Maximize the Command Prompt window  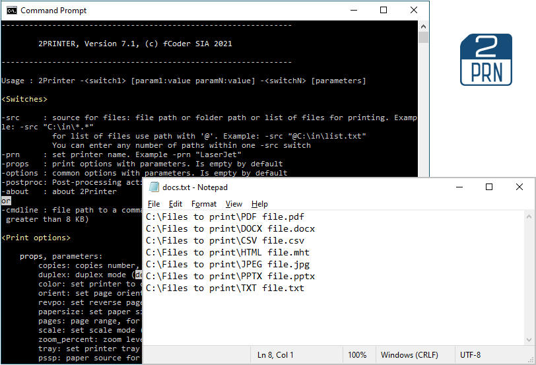point(384,11)
